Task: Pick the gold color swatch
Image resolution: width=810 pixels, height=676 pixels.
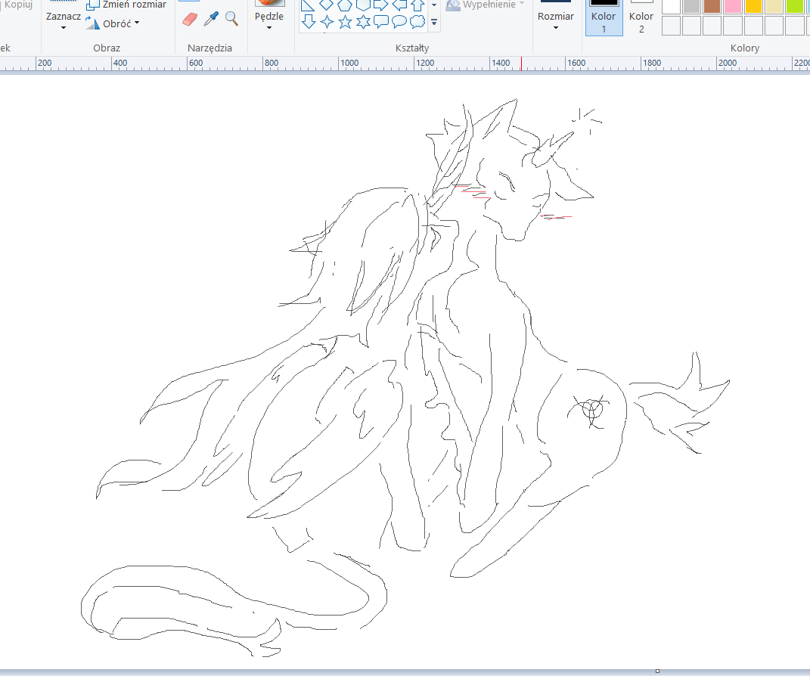Action: [754, 6]
